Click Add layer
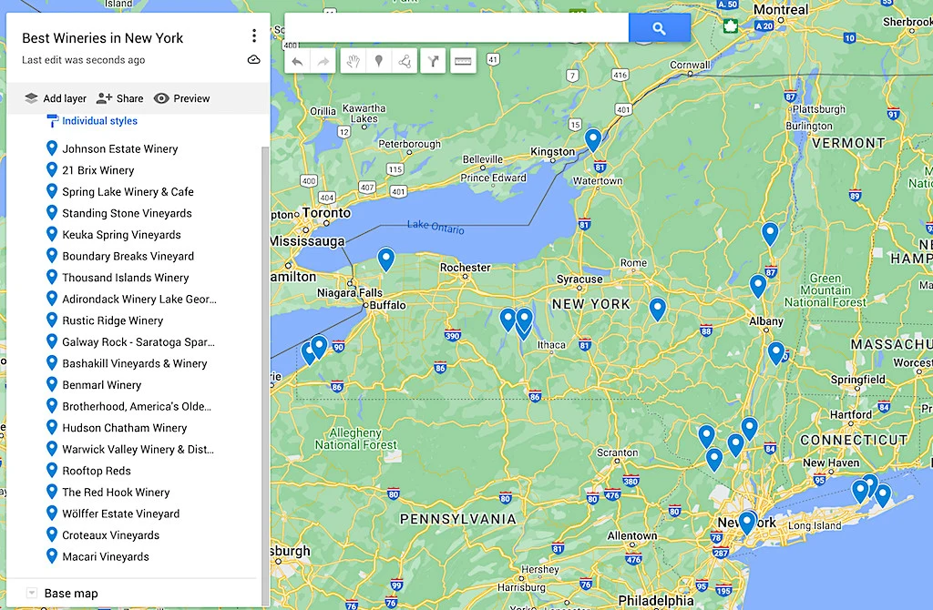Image resolution: width=933 pixels, height=610 pixels. pos(56,98)
